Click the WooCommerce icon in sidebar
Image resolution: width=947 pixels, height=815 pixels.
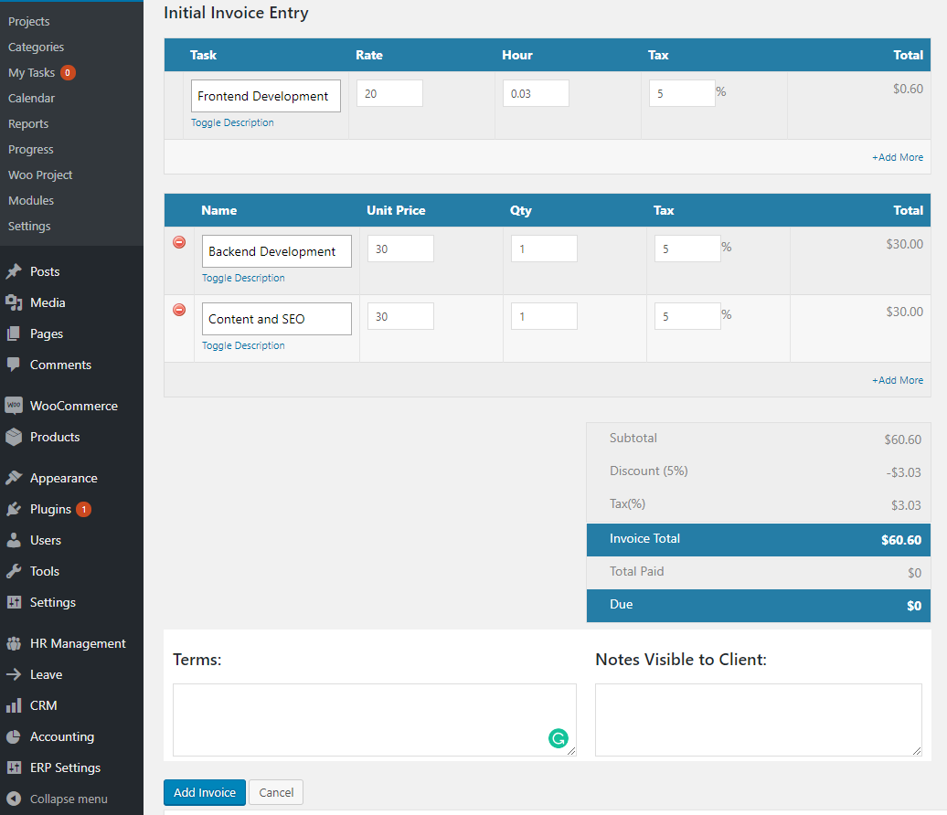(14, 406)
